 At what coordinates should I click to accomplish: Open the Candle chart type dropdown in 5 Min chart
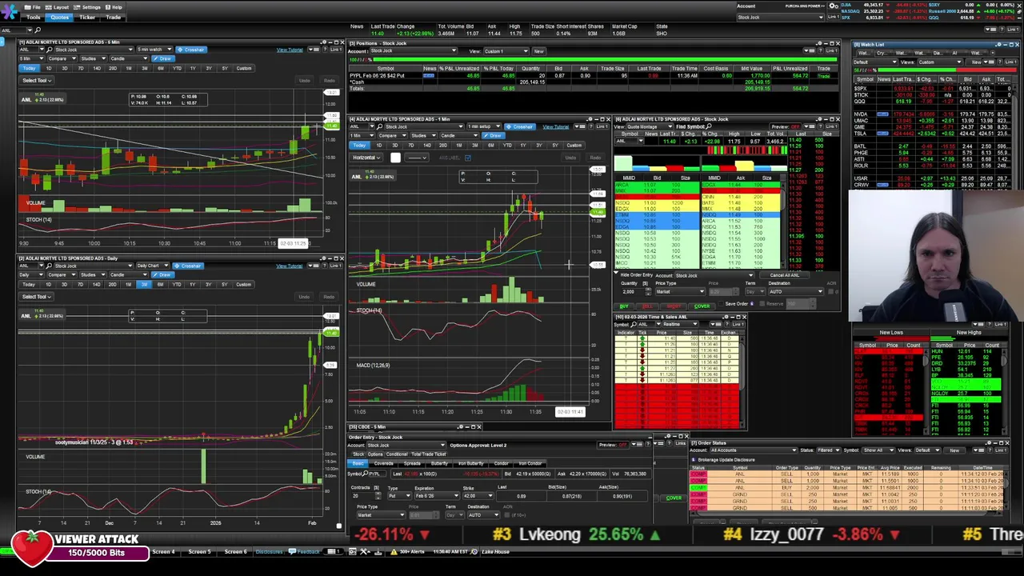(x=129, y=58)
